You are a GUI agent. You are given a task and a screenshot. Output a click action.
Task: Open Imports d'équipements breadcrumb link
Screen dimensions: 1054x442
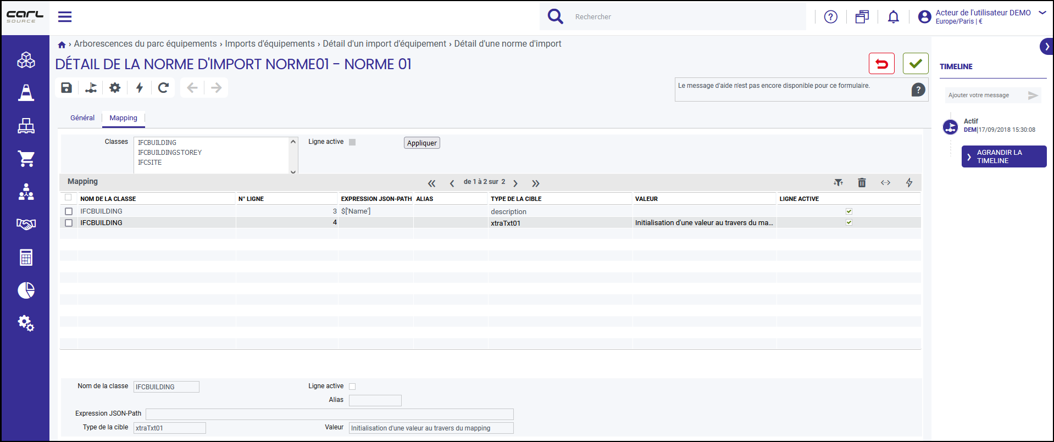point(270,44)
